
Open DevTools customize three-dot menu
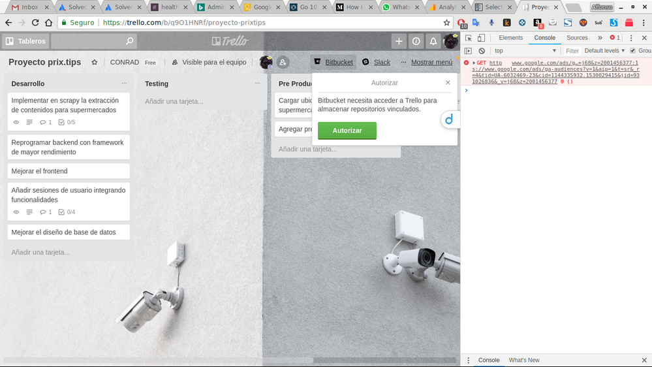pyautogui.click(x=631, y=38)
